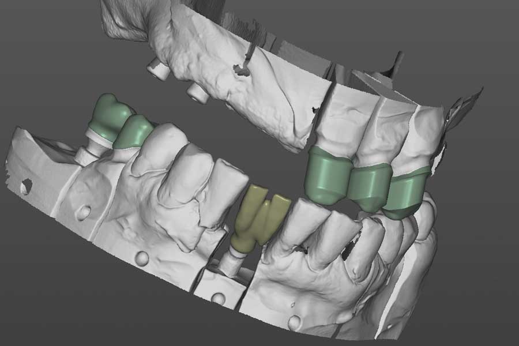The height and width of the screenshot is (346, 519).
Task: Click the round hole on lower model's left edge
Action: [x=25, y=186]
